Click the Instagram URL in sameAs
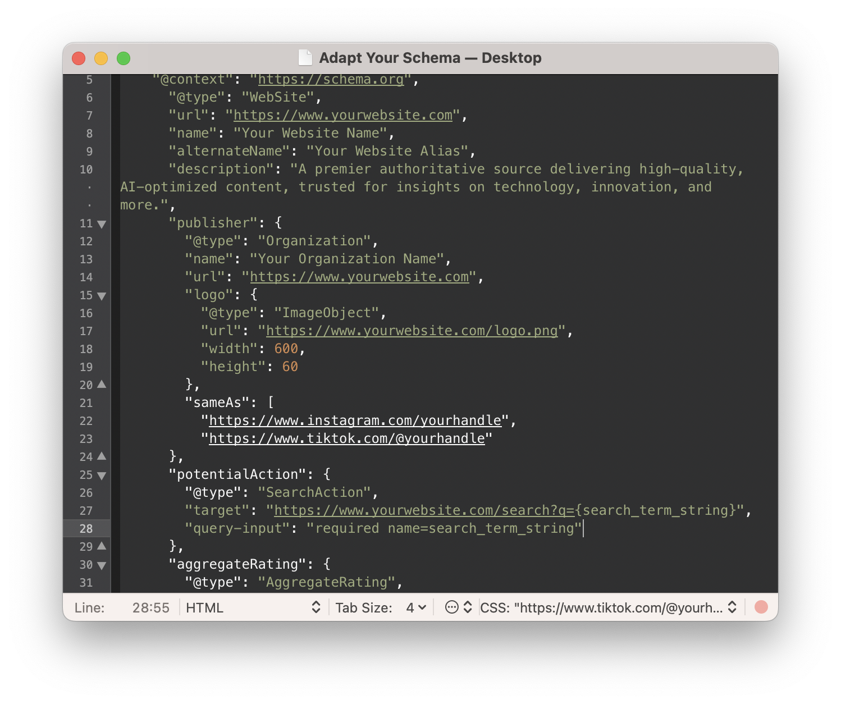The width and height of the screenshot is (841, 704). pyautogui.click(x=355, y=420)
